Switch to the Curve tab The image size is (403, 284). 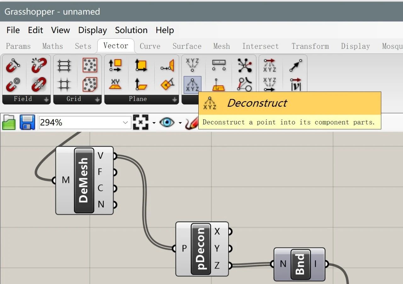click(x=150, y=46)
